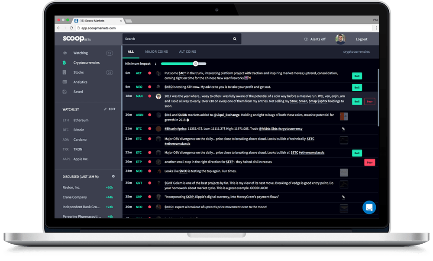Click red dot on NEO 9m post
The image size is (433, 261).
(x=150, y=87)
